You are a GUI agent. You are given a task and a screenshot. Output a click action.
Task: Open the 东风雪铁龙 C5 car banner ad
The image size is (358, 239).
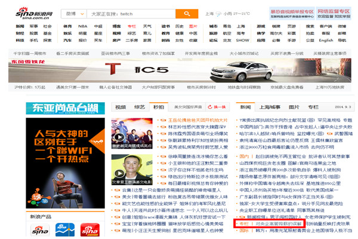coord(180,71)
